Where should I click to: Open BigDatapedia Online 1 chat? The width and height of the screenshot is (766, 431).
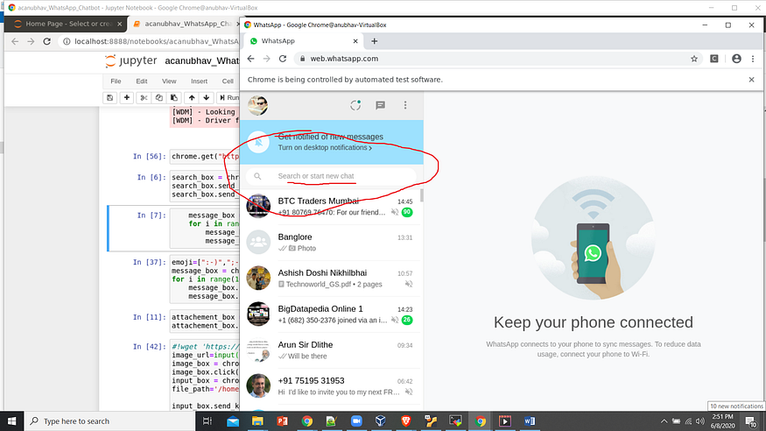332,314
